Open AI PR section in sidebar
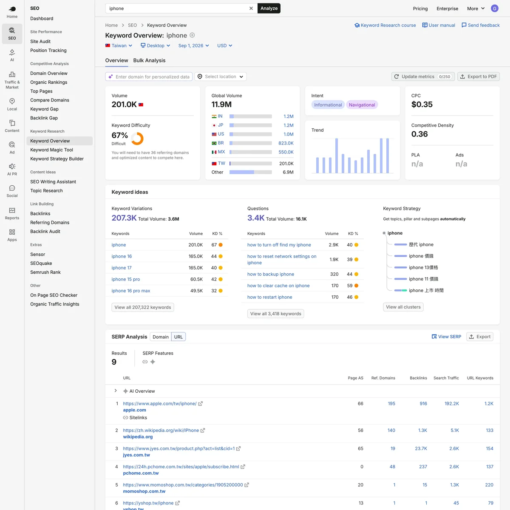 [12, 169]
